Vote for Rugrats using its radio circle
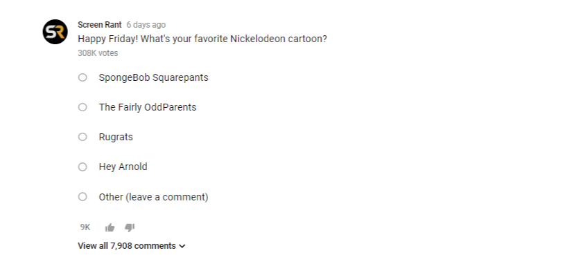The width and height of the screenshot is (565, 255). tap(82, 137)
